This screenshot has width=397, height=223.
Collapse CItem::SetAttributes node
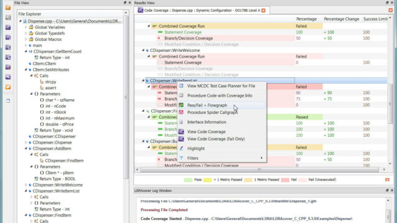(25, 69)
